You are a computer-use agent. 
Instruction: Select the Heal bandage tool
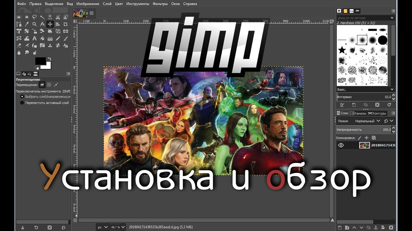58,45
